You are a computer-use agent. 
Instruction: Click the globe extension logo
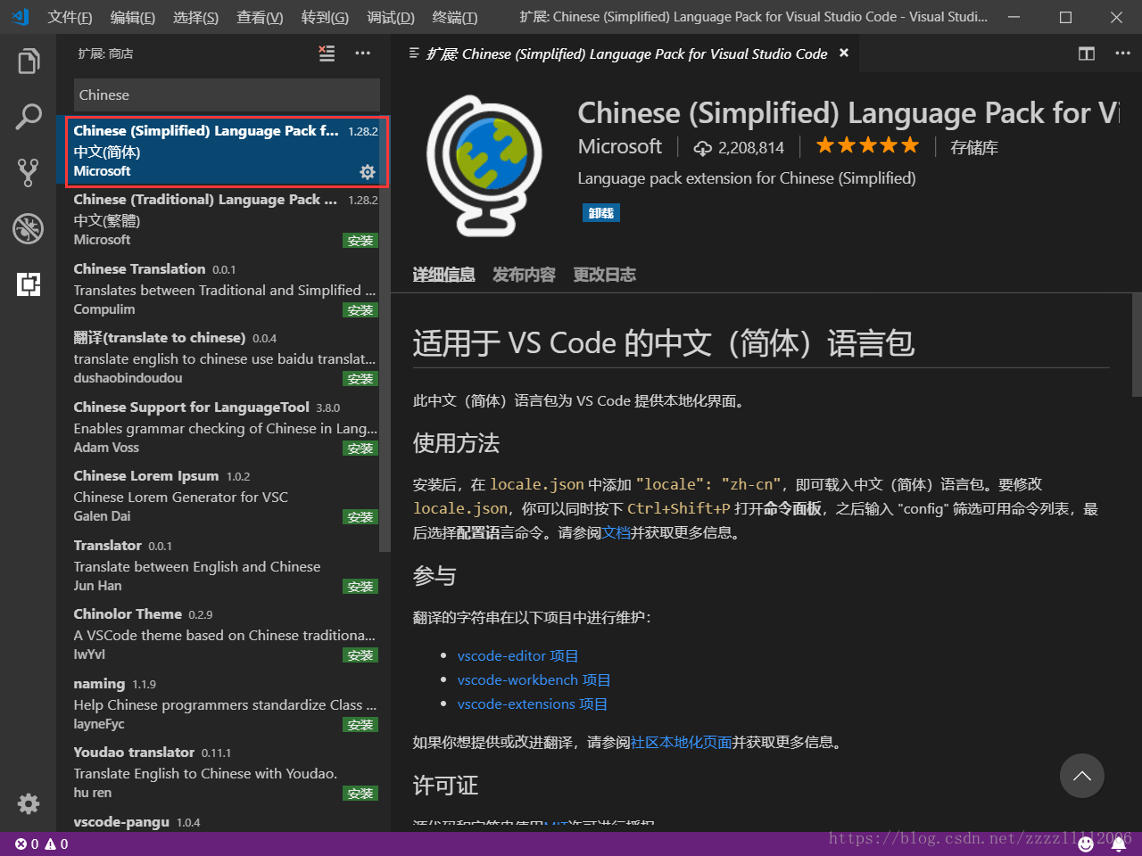point(484,165)
